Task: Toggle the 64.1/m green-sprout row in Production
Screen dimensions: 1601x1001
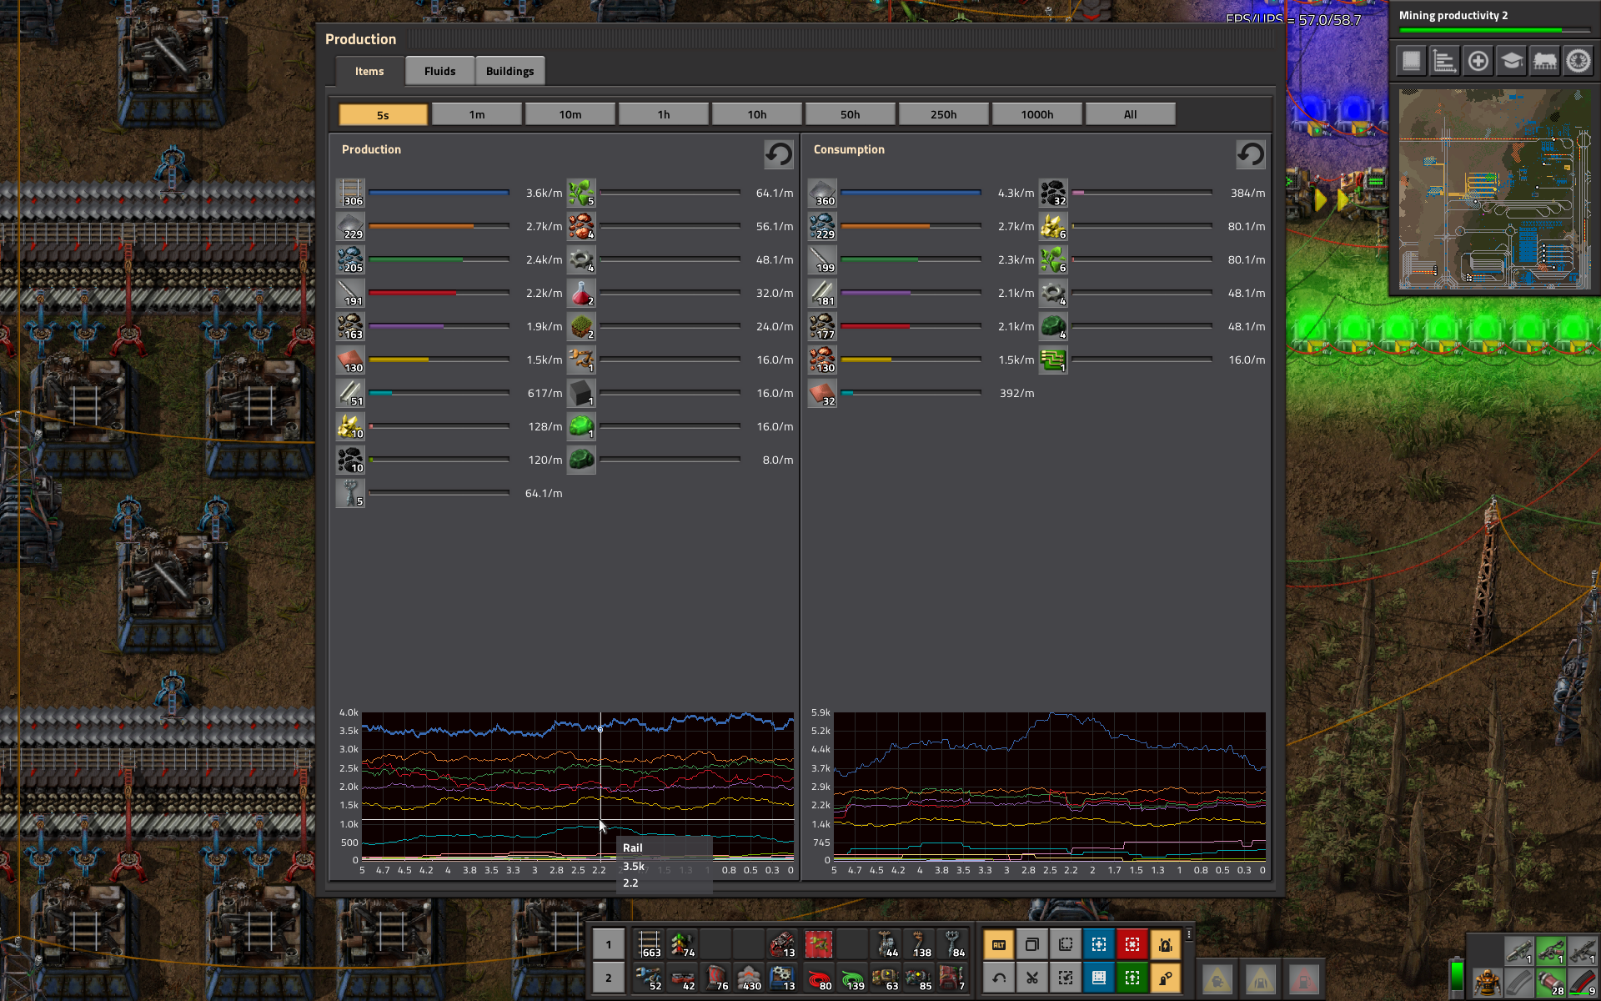Action: 681,193
